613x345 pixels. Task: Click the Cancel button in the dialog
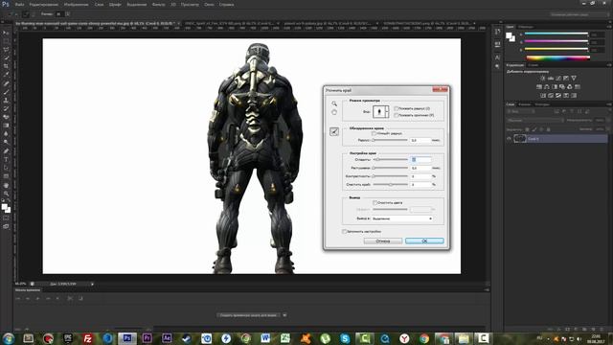point(383,241)
